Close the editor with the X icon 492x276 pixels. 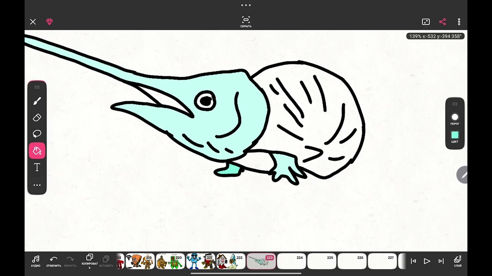pos(33,22)
